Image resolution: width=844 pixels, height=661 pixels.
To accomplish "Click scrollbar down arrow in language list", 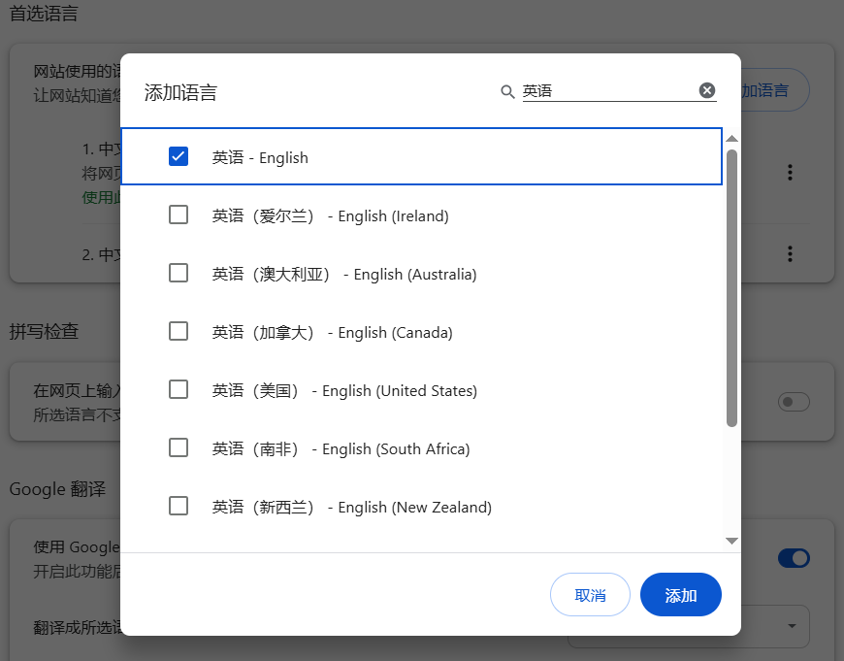I will click(732, 541).
